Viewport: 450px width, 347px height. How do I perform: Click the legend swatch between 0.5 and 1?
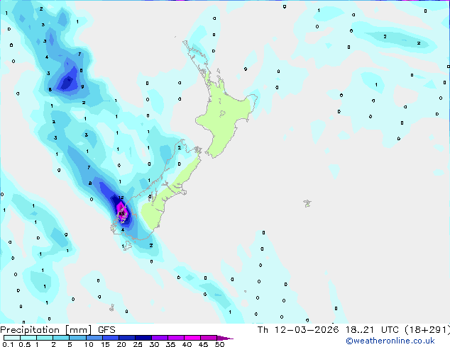pyautogui.click(x=28, y=338)
